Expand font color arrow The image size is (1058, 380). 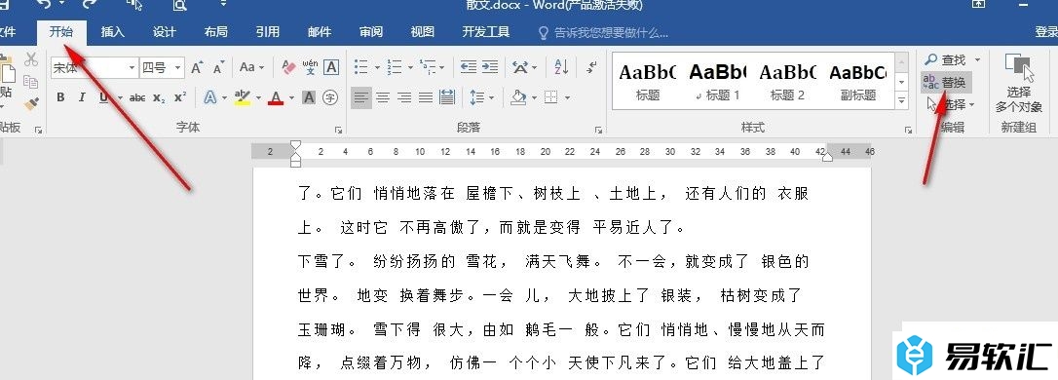click(292, 97)
